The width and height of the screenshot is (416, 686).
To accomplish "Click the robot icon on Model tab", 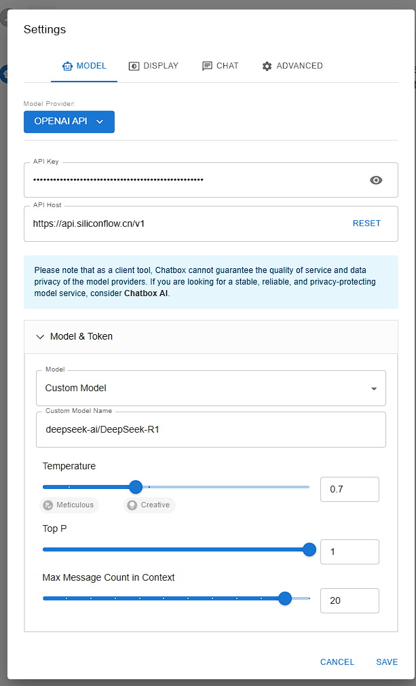I will [x=67, y=66].
